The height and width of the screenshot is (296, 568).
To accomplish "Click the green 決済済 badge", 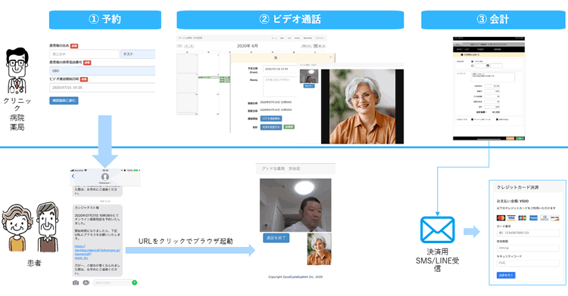I will point(289,127).
